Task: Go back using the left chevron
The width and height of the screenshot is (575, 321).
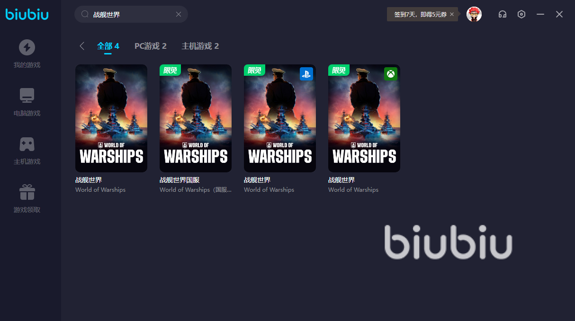Action: coord(82,46)
